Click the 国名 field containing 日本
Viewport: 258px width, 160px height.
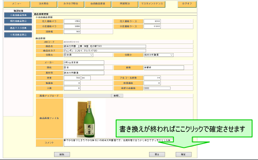point(84,68)
